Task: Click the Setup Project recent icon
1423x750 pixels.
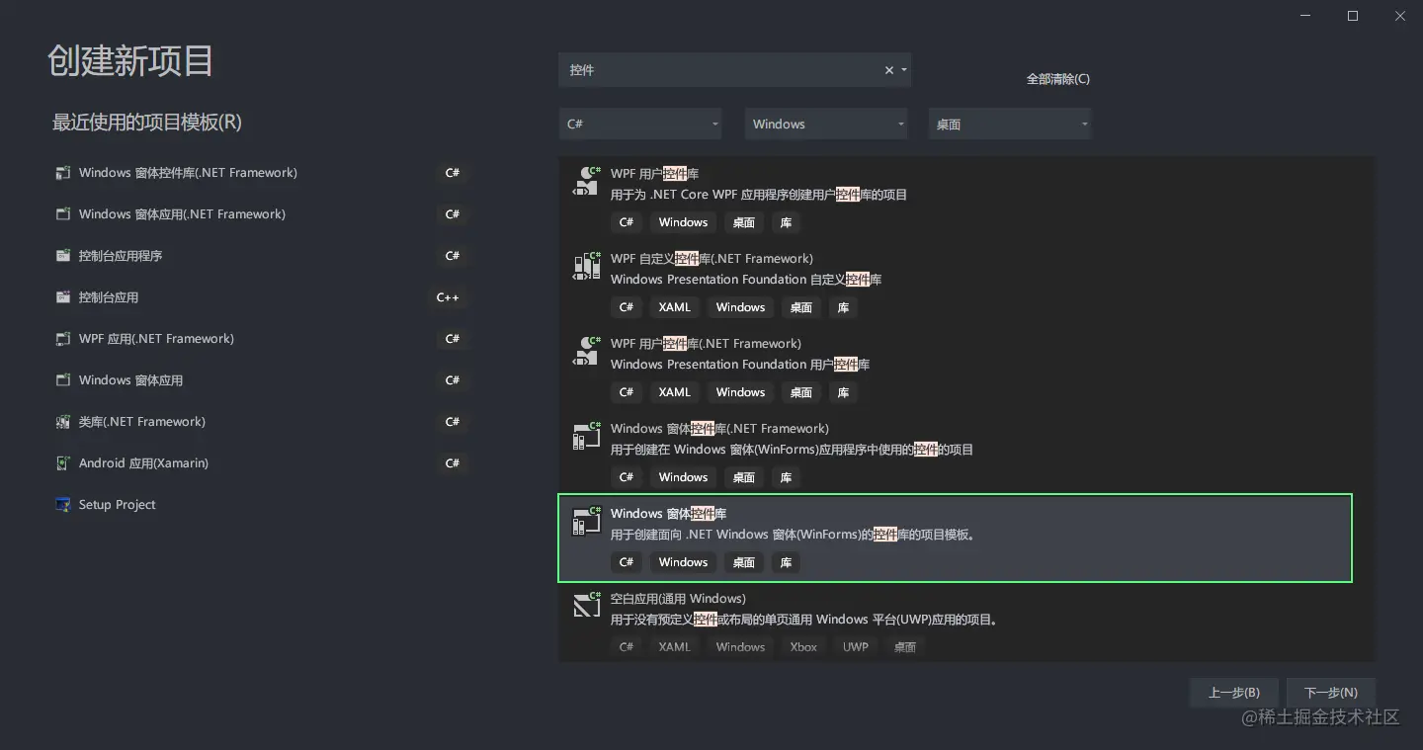Action: tap(63, 505)
